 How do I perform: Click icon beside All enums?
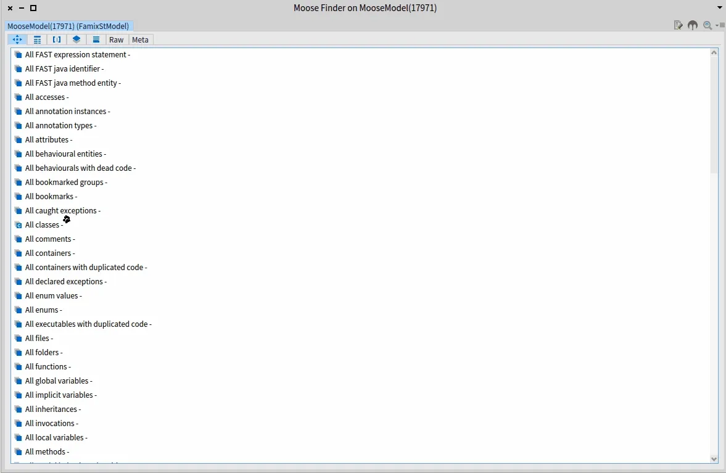(x=18, y=310)
